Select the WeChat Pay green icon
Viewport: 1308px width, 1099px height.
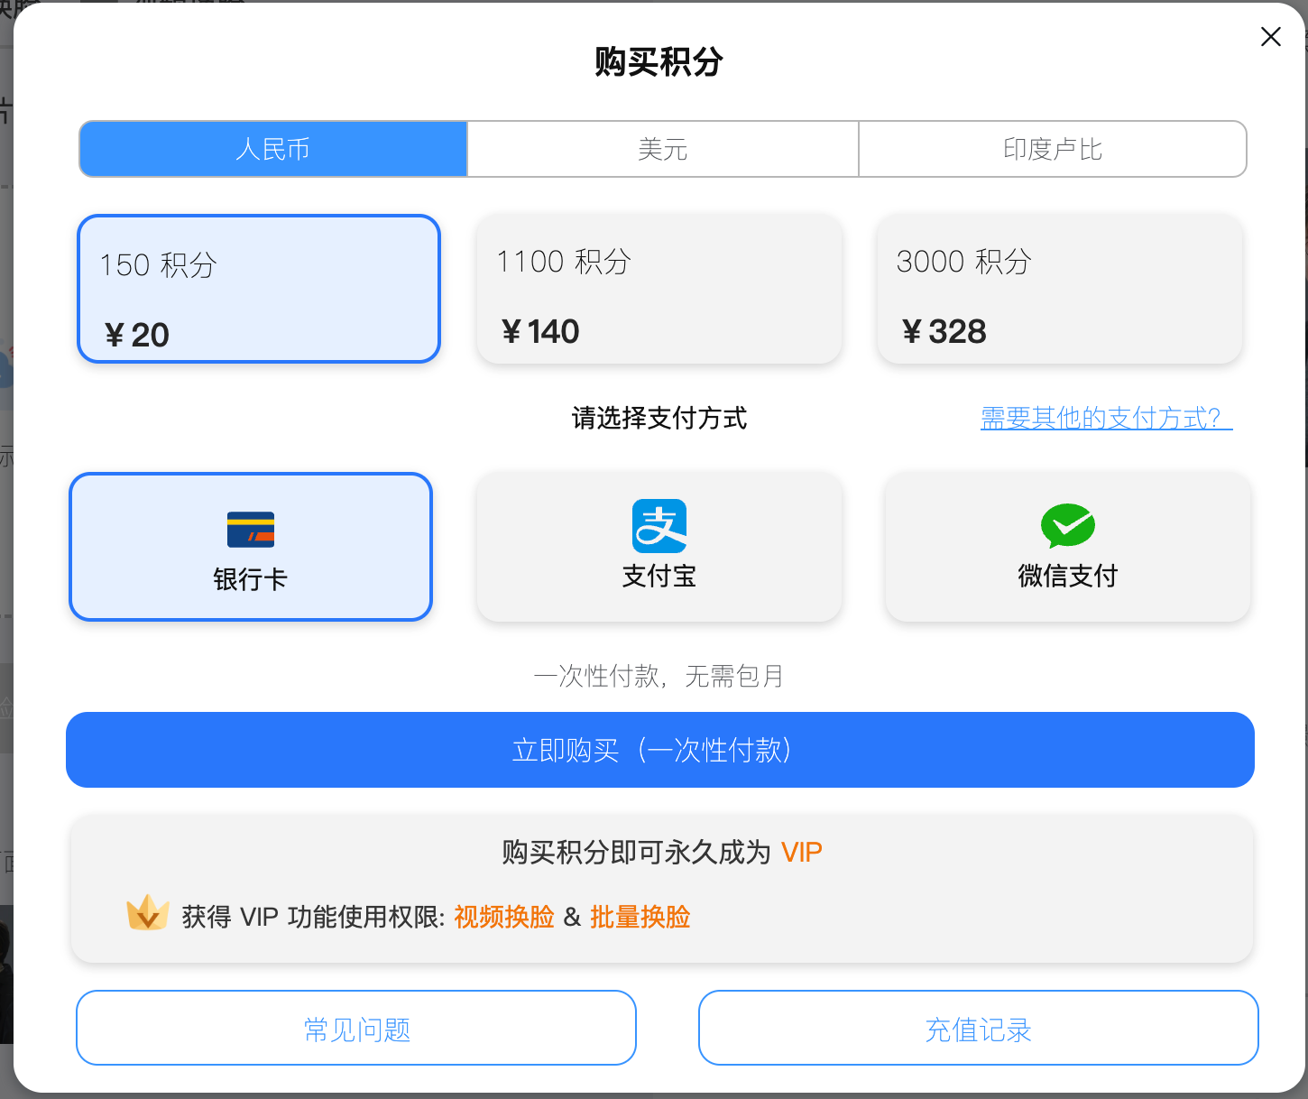[x=1068, y=526]
